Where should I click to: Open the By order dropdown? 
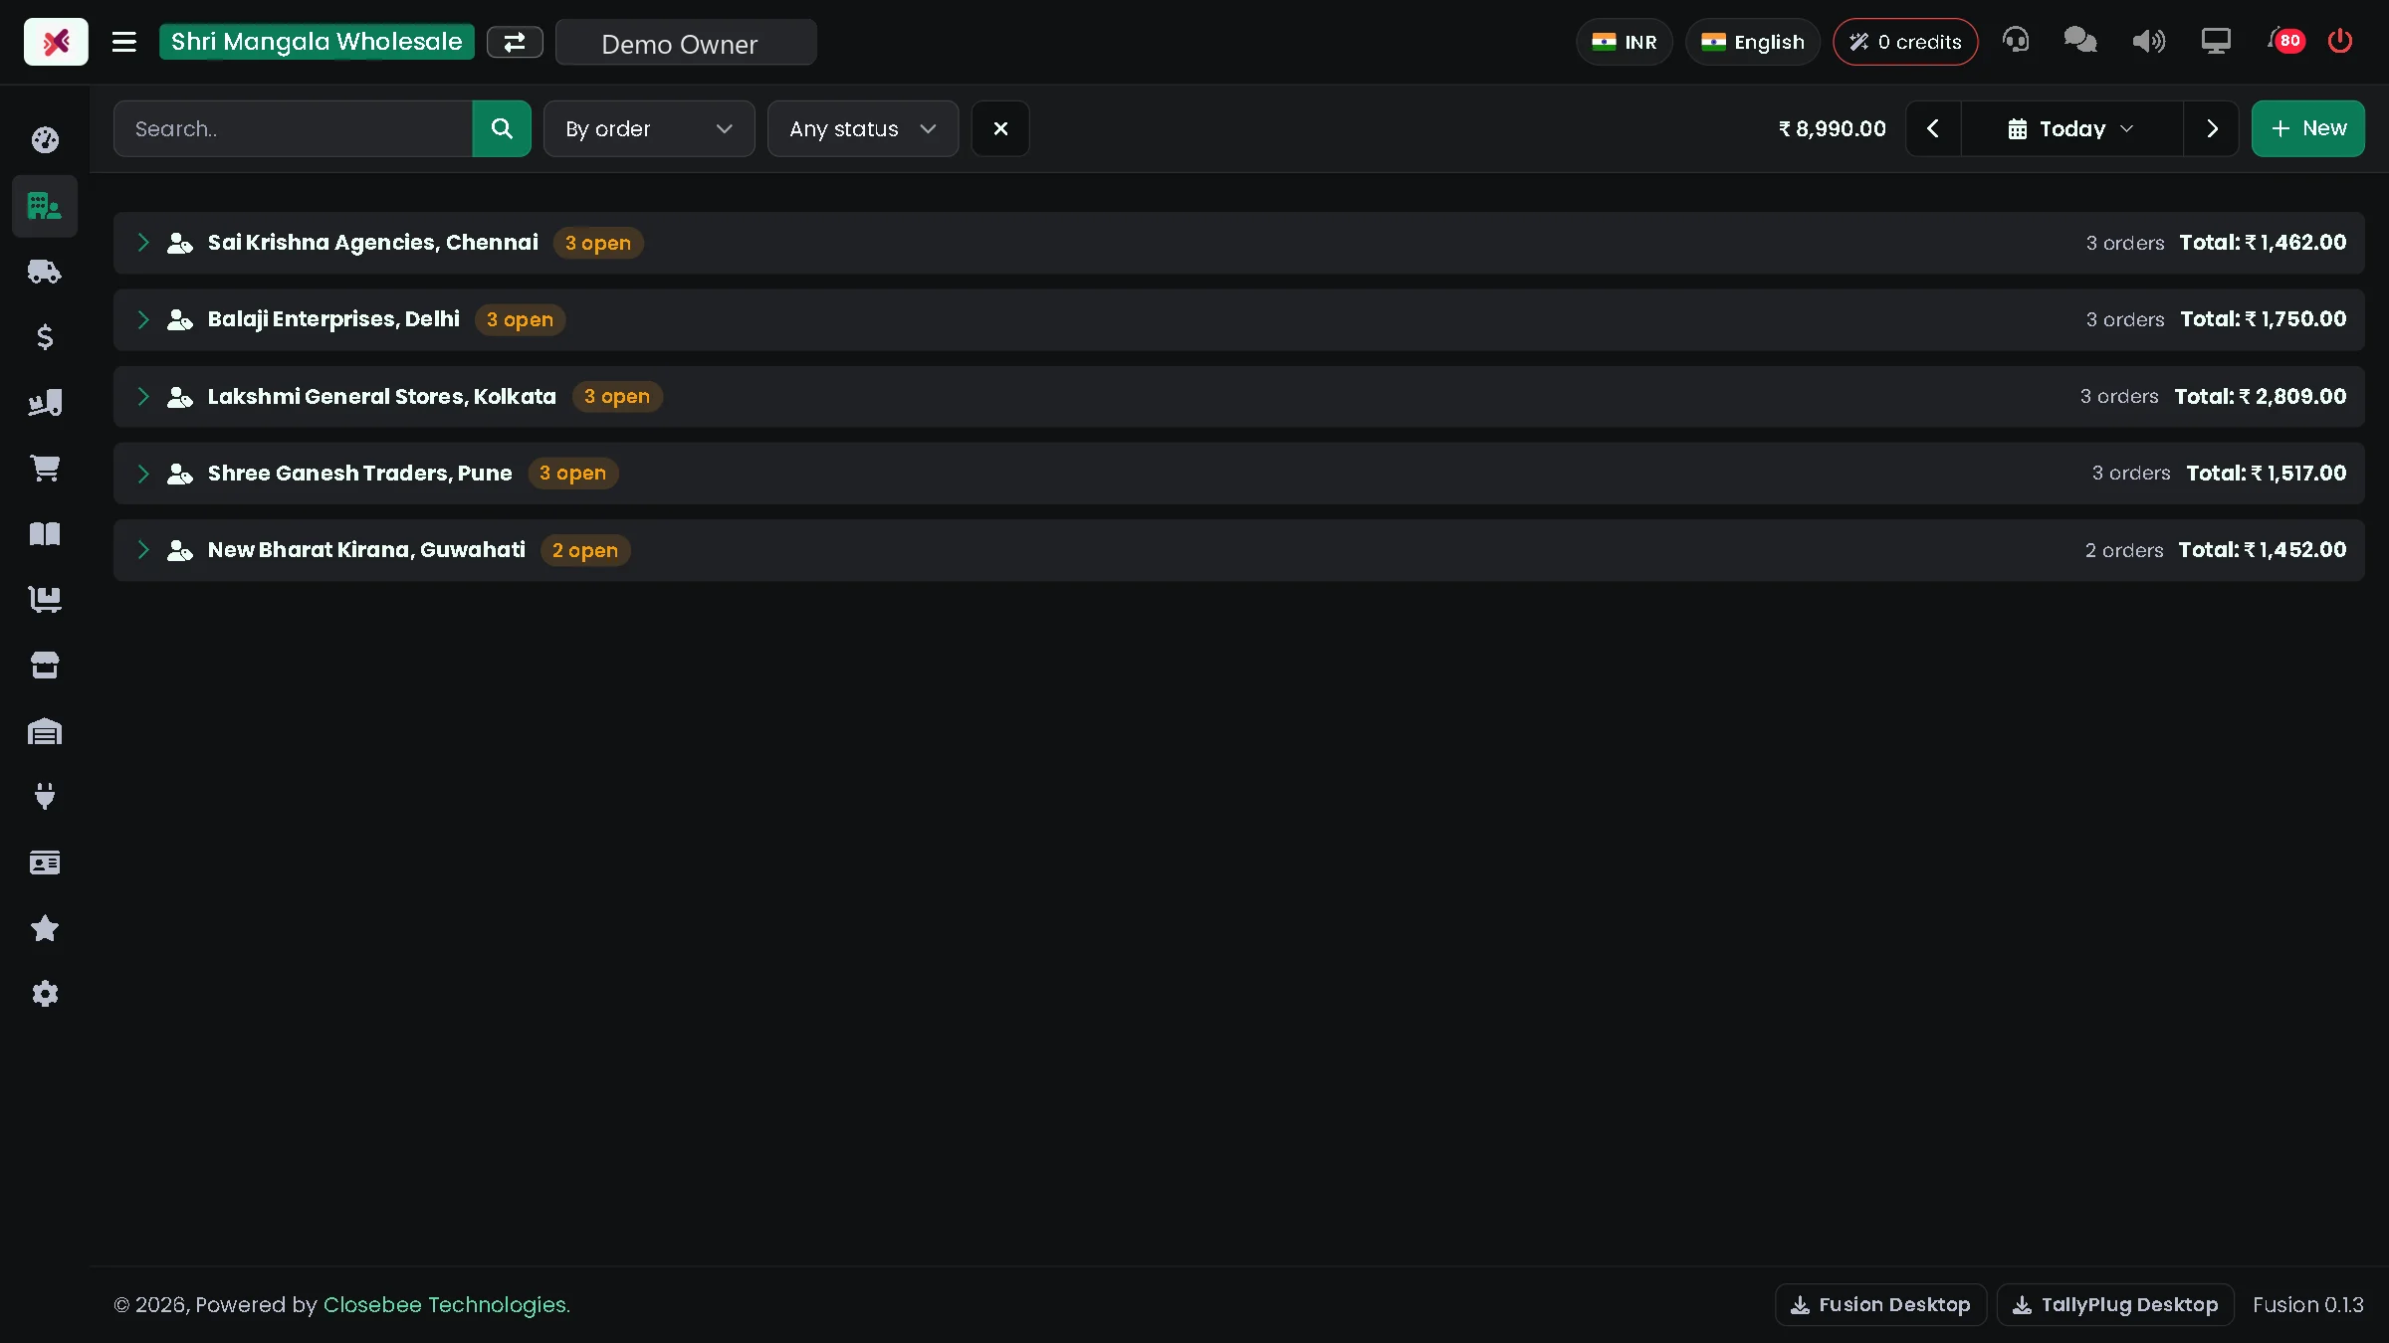tap(649, 128)
